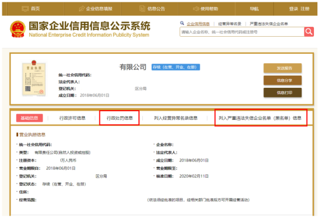318x219 pixels.
Task: Select 经营异常名录 search category
Action: pyautogui.click(x=230, y=24)
